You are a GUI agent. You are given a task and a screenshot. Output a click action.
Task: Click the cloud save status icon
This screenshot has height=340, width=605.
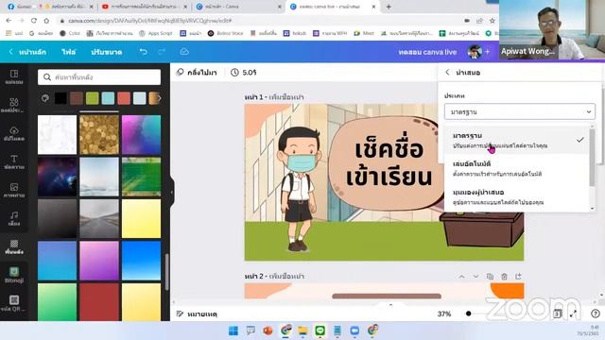184,52
